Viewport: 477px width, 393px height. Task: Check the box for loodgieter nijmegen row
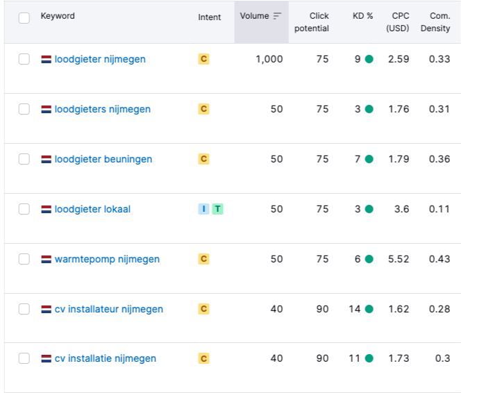tap(24, 59)
